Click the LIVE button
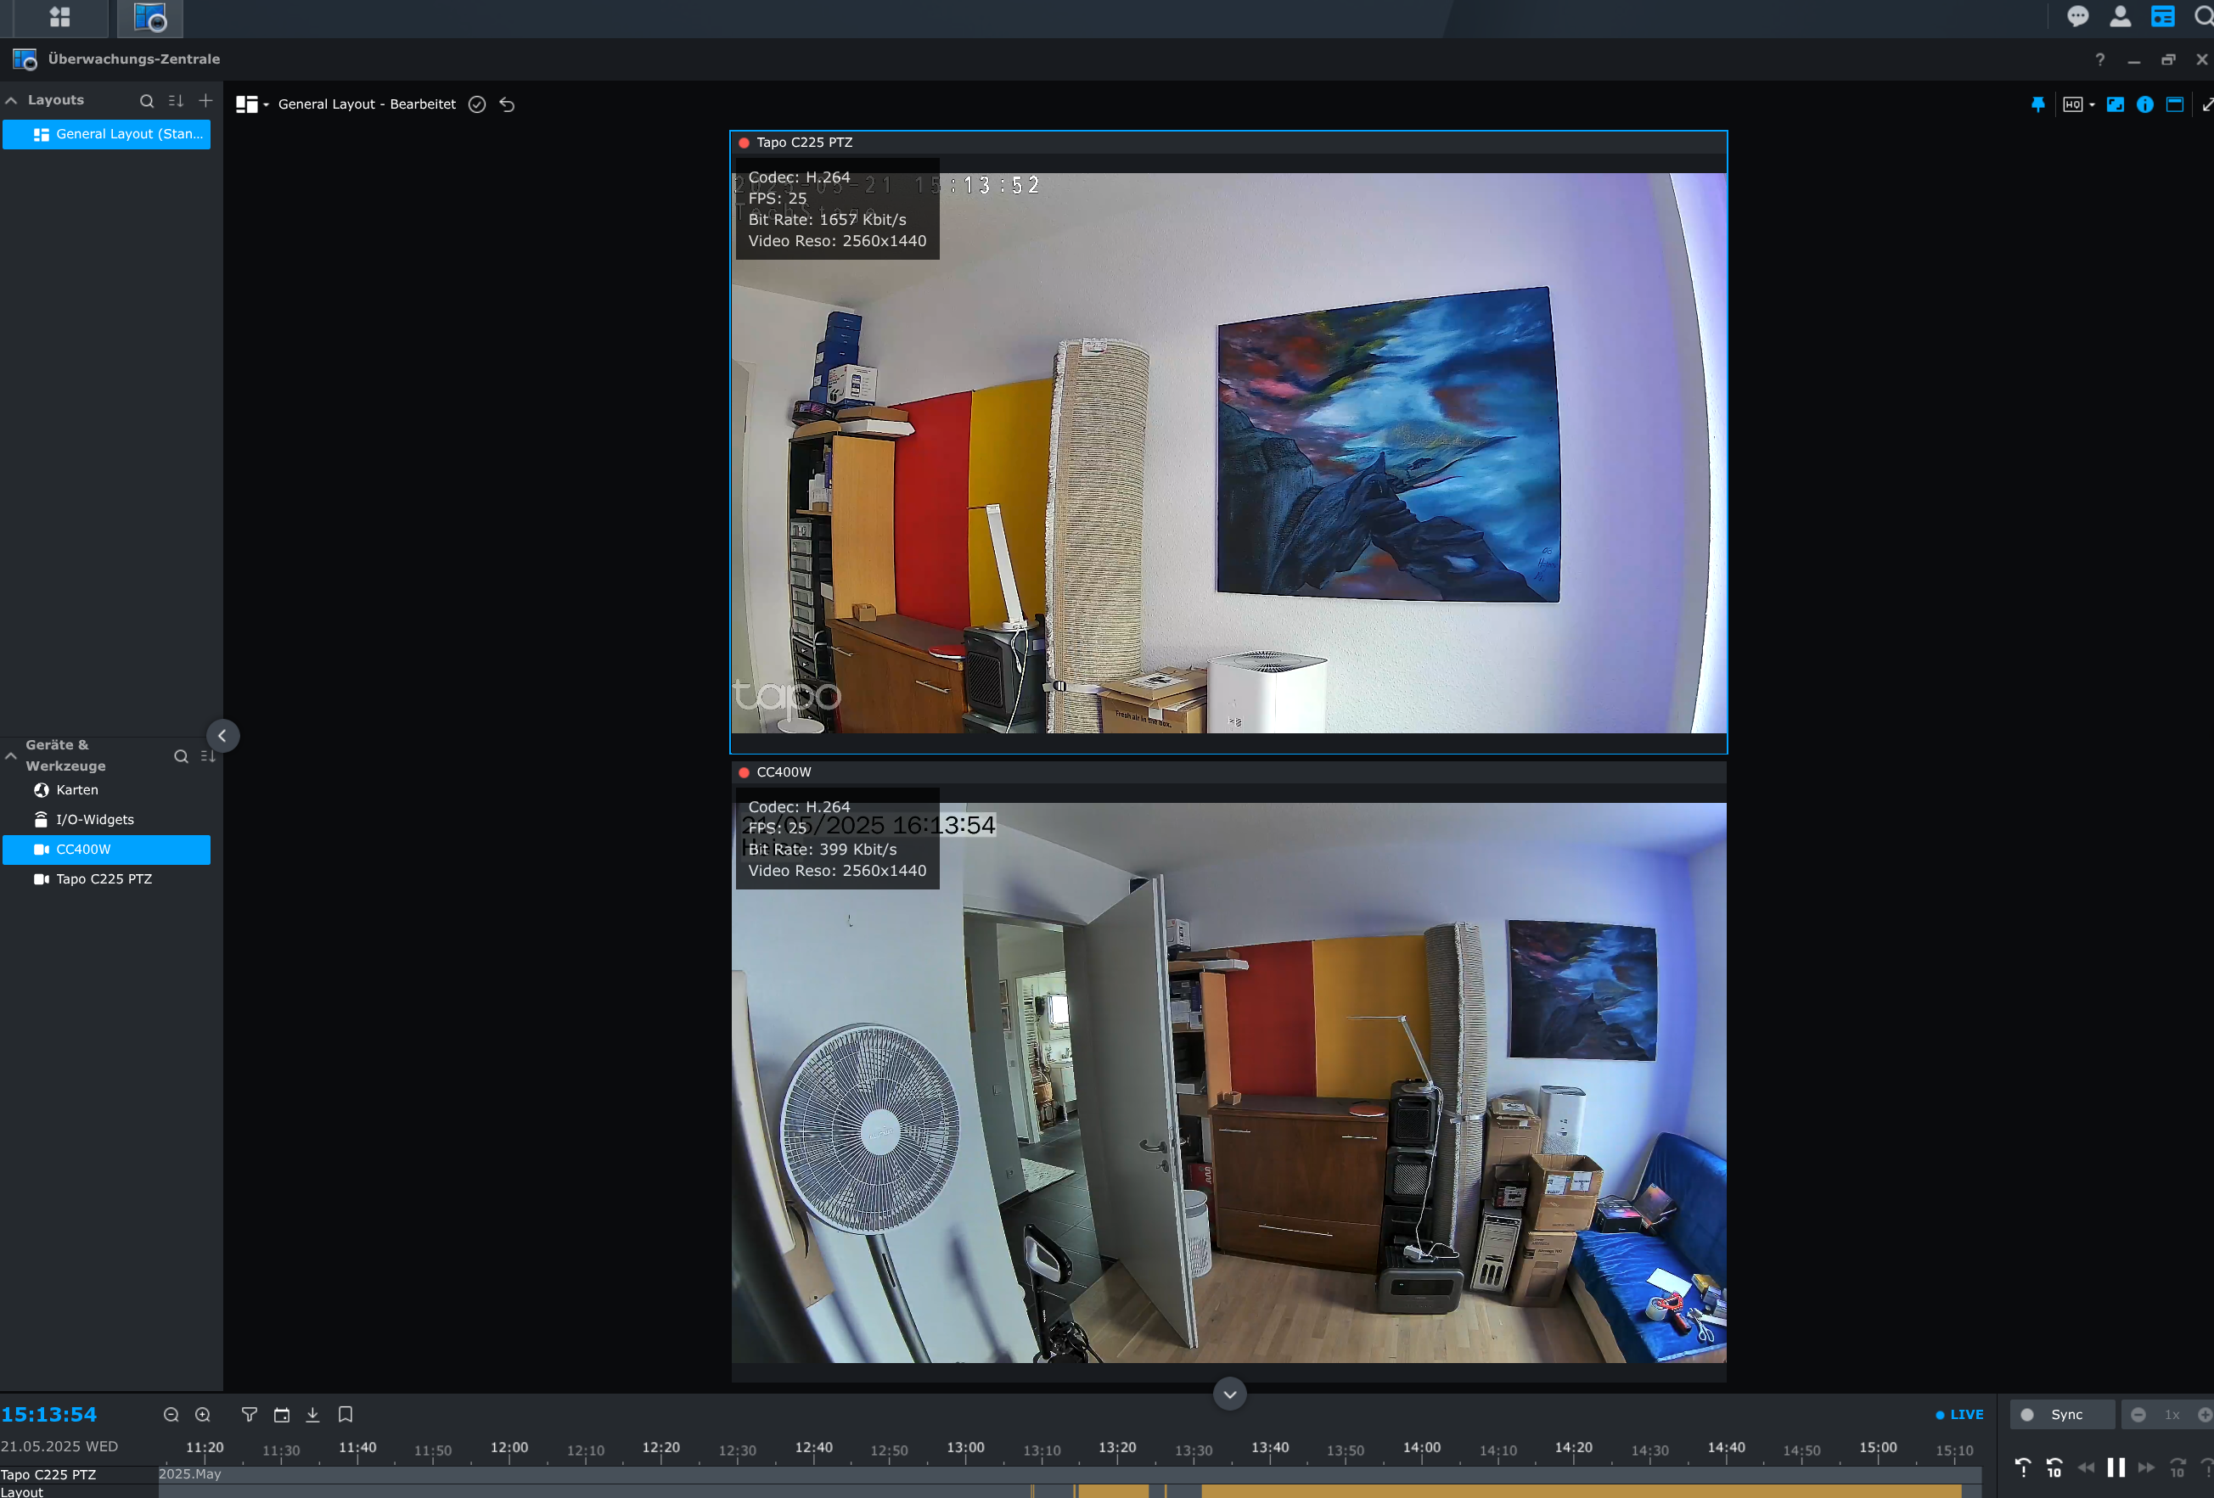Viewport: 2214px width, 1498px height. pos(1959,1414)
